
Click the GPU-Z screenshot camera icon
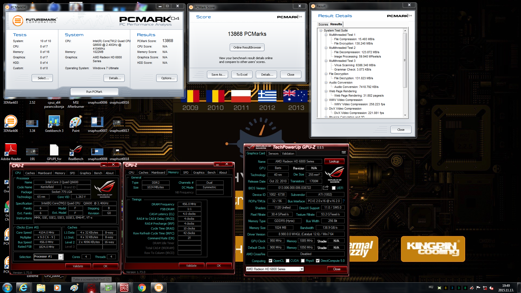click(344, 152)
